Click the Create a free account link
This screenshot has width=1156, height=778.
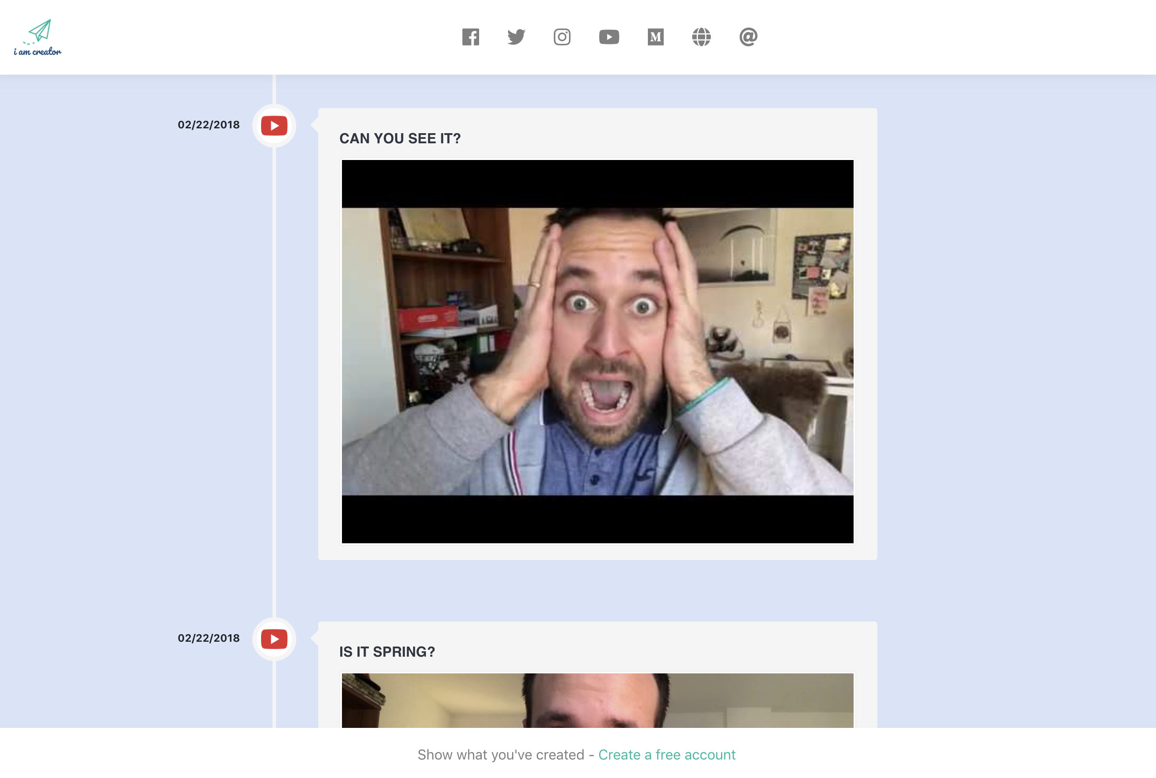click(x=666, y=755)
